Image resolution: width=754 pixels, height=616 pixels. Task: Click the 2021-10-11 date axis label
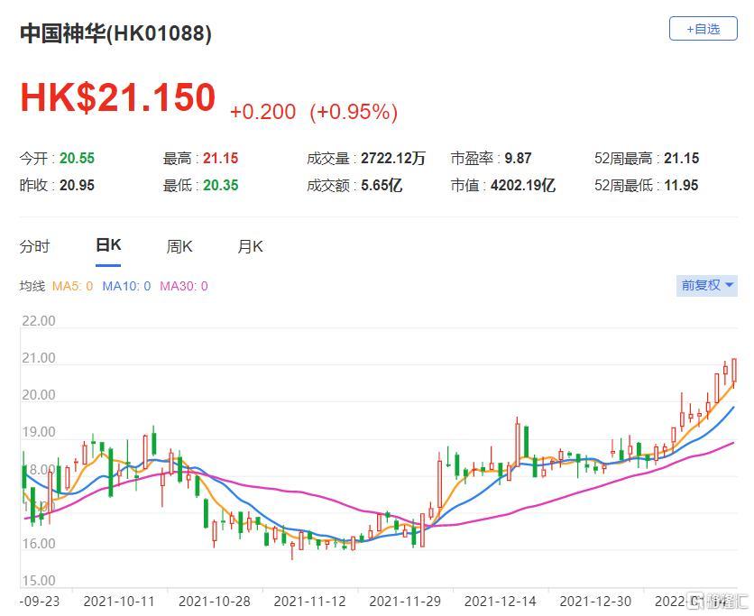119,601
